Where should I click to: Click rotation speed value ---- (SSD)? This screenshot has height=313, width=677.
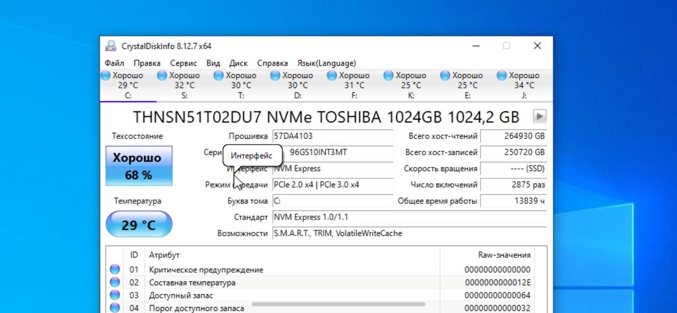pyautogui.click(x=514, y=169)
